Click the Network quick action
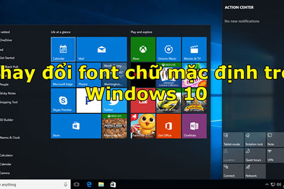284x189 pixels. coord(255,171)
